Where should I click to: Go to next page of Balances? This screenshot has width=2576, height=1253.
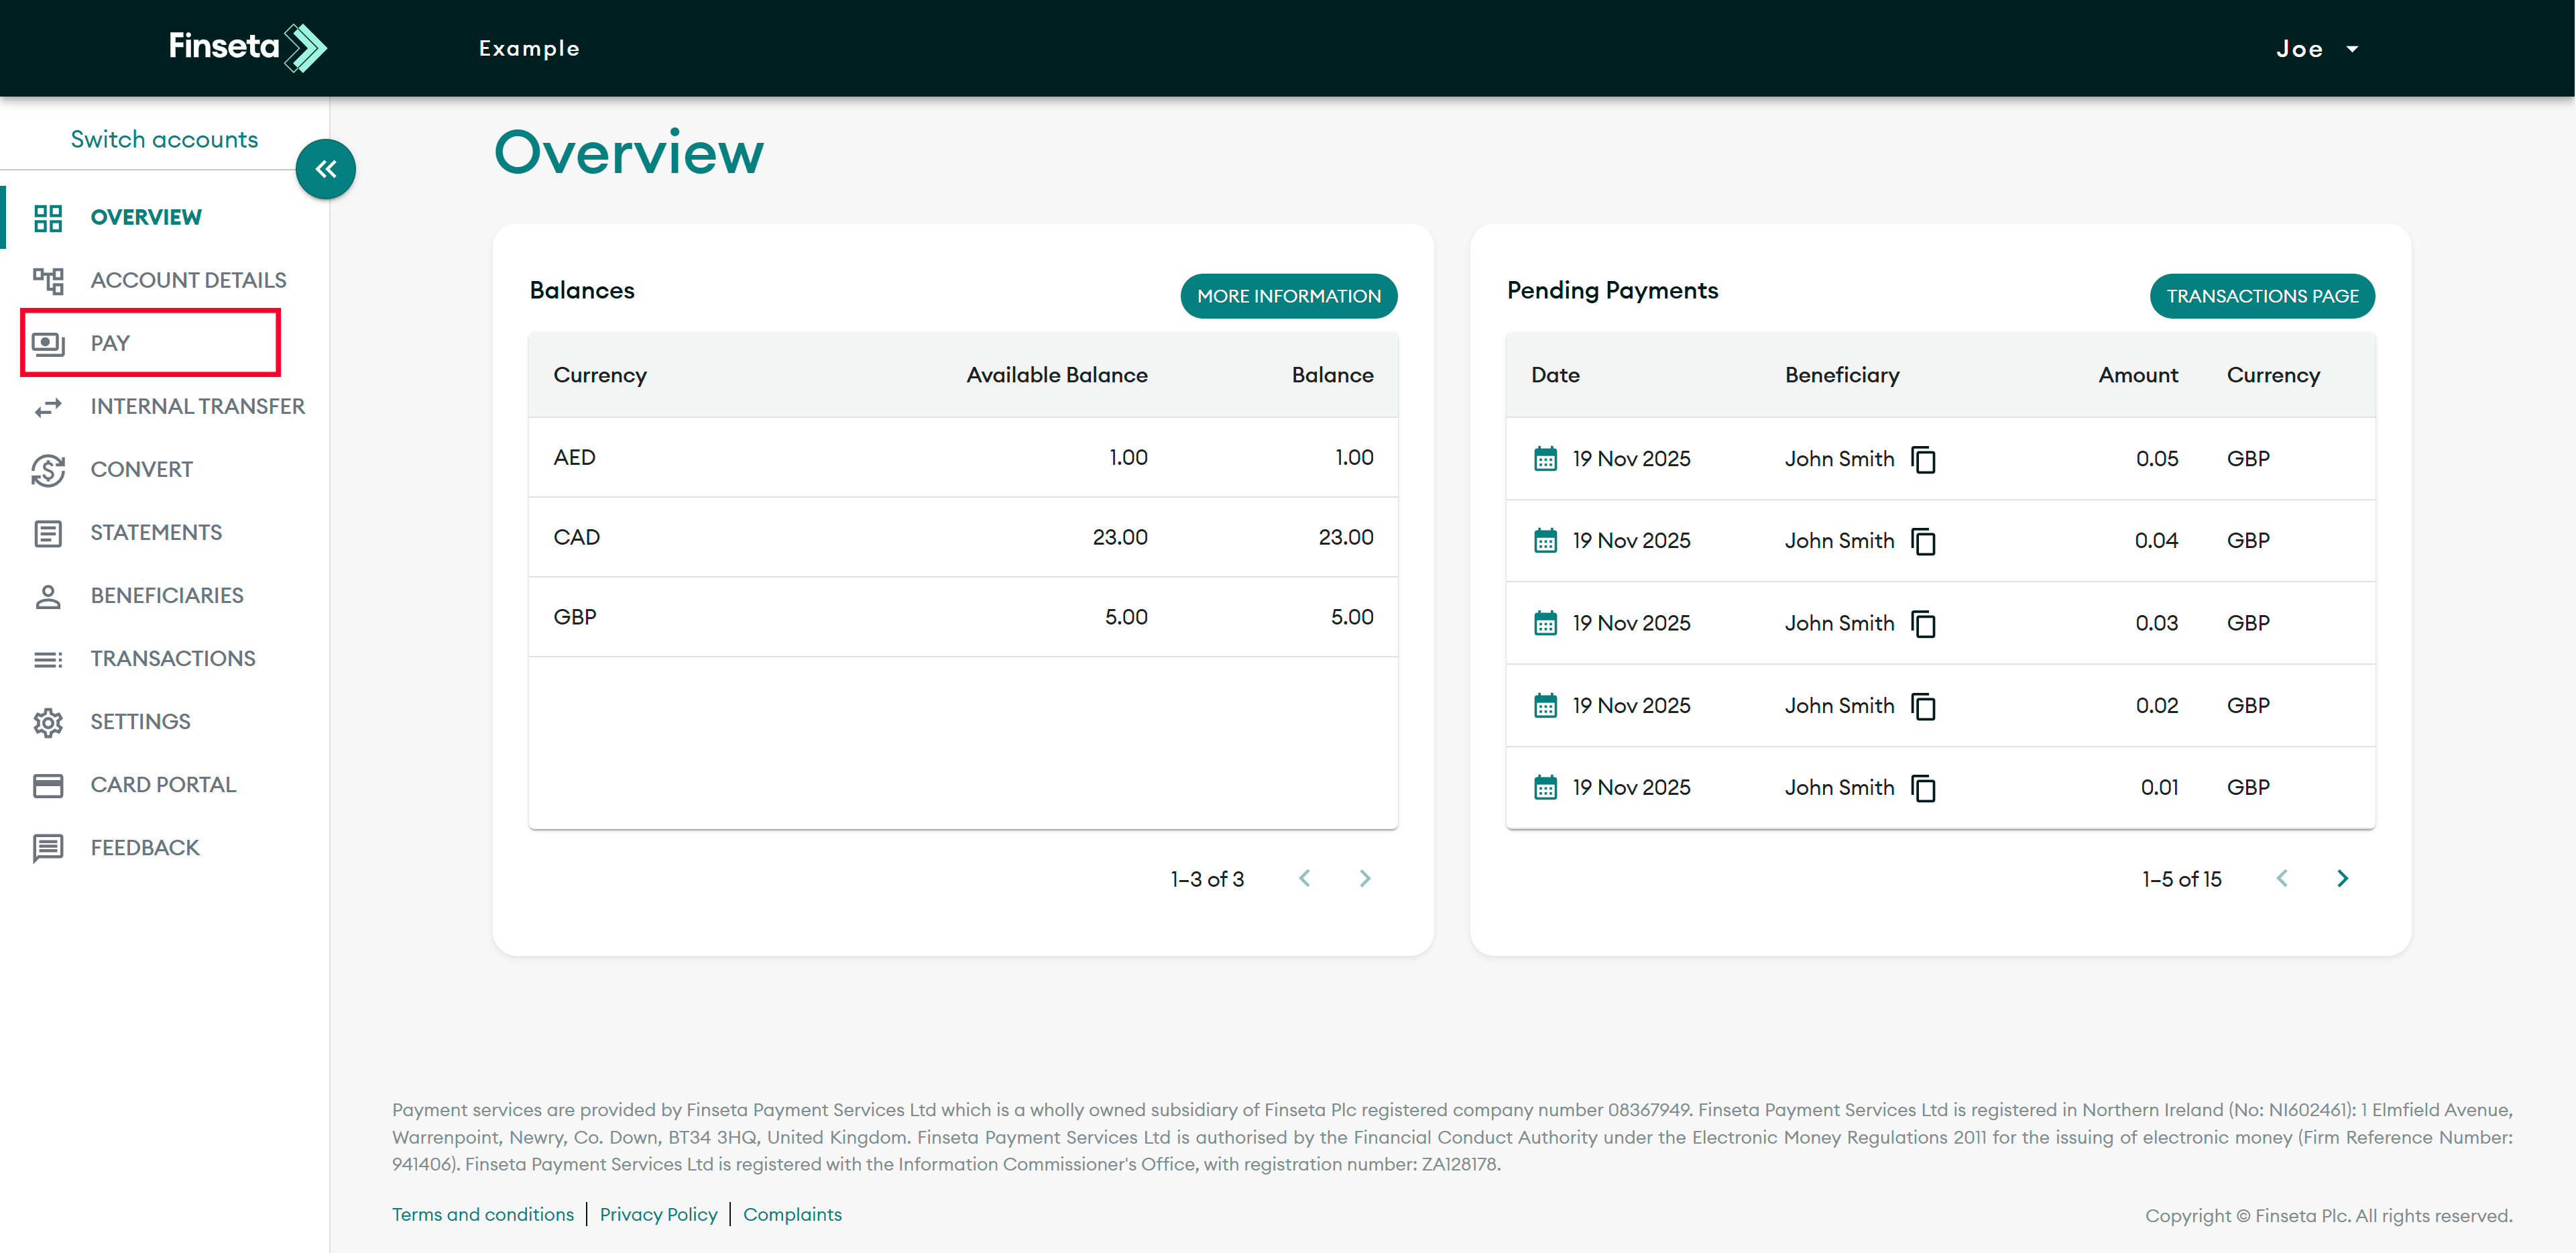(x=1365, y=879)
